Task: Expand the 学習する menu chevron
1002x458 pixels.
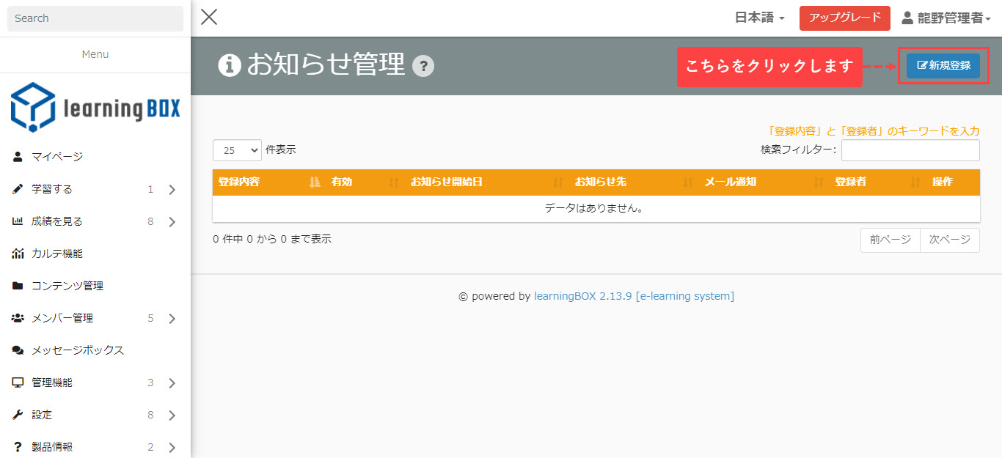Action: (172, 190)
